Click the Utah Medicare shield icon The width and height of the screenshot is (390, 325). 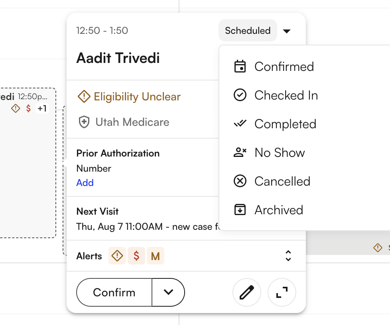(x=84, y=122)
